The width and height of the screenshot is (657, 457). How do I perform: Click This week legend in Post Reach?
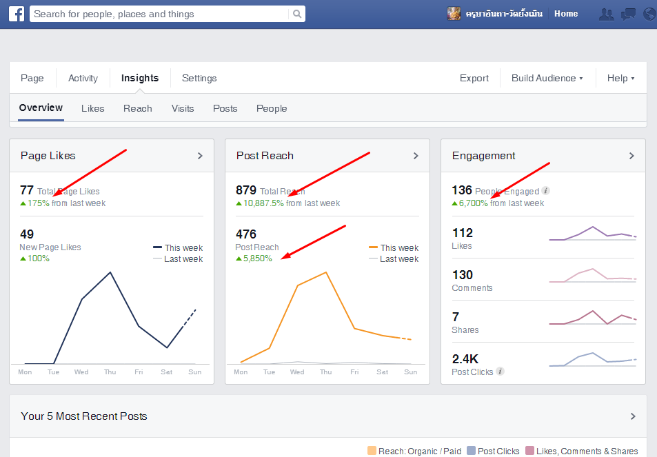point(394,247)
